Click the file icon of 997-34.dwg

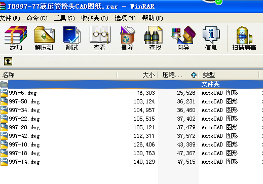click(x=4, y=110)
